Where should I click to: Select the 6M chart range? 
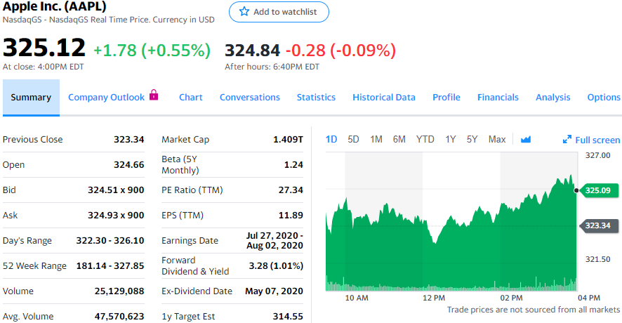pos(399,139)
